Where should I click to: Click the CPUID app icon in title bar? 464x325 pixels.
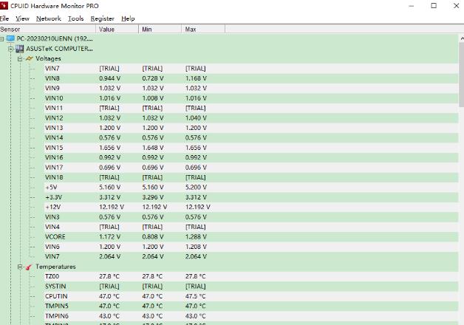pos(4,5)
